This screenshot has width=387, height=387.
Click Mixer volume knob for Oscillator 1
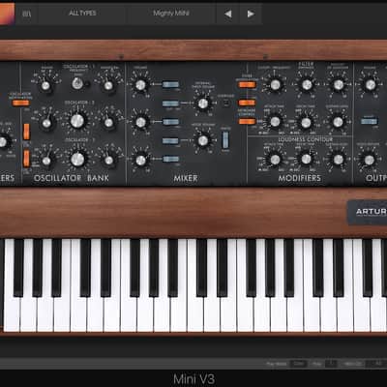click(x=140, y=85)
